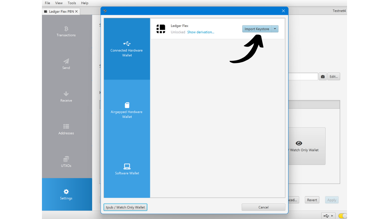Expand the Import Keystore dropdown arrow
The width and height of the screenshot is (389, 219).
click(x=275, y=29)
